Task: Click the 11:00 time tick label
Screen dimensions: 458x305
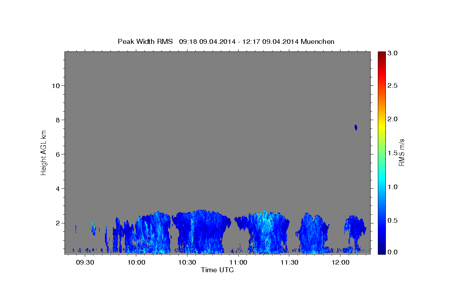Action: [238, 263]
